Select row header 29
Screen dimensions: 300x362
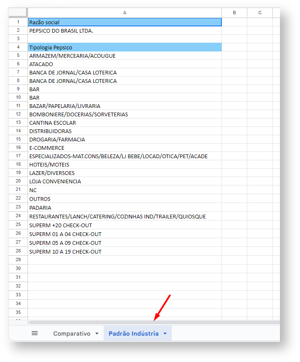click(x=18, y=260)
